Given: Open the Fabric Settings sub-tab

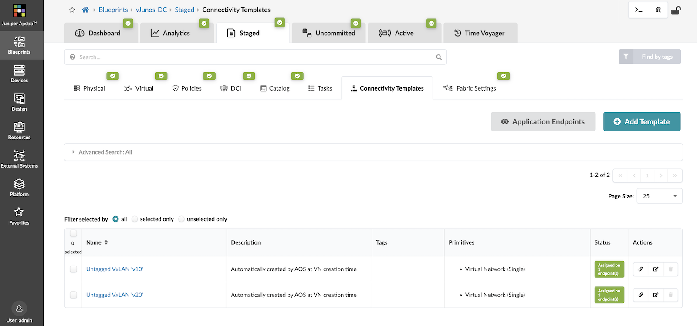Looking at the screenshot, I should 470,88.
